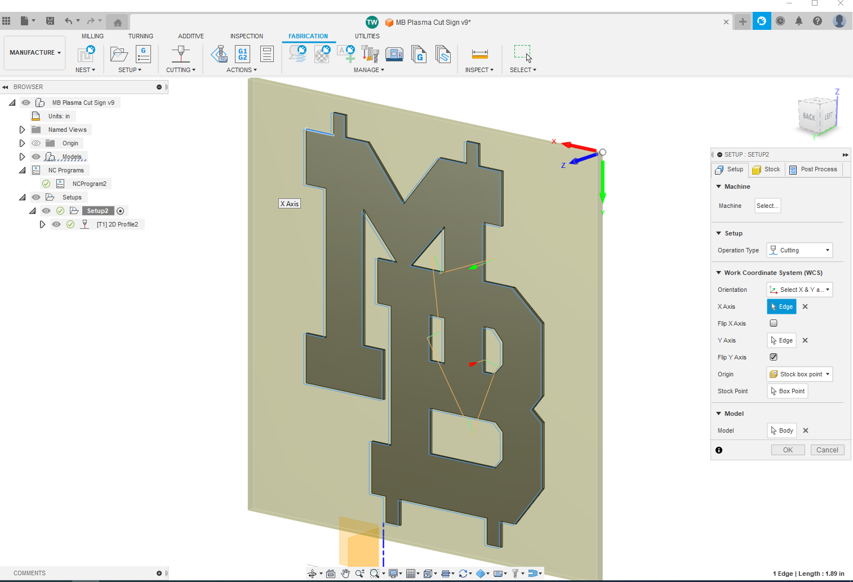
Task: Click the Measure ruler icon
Action: coord(480,54)
